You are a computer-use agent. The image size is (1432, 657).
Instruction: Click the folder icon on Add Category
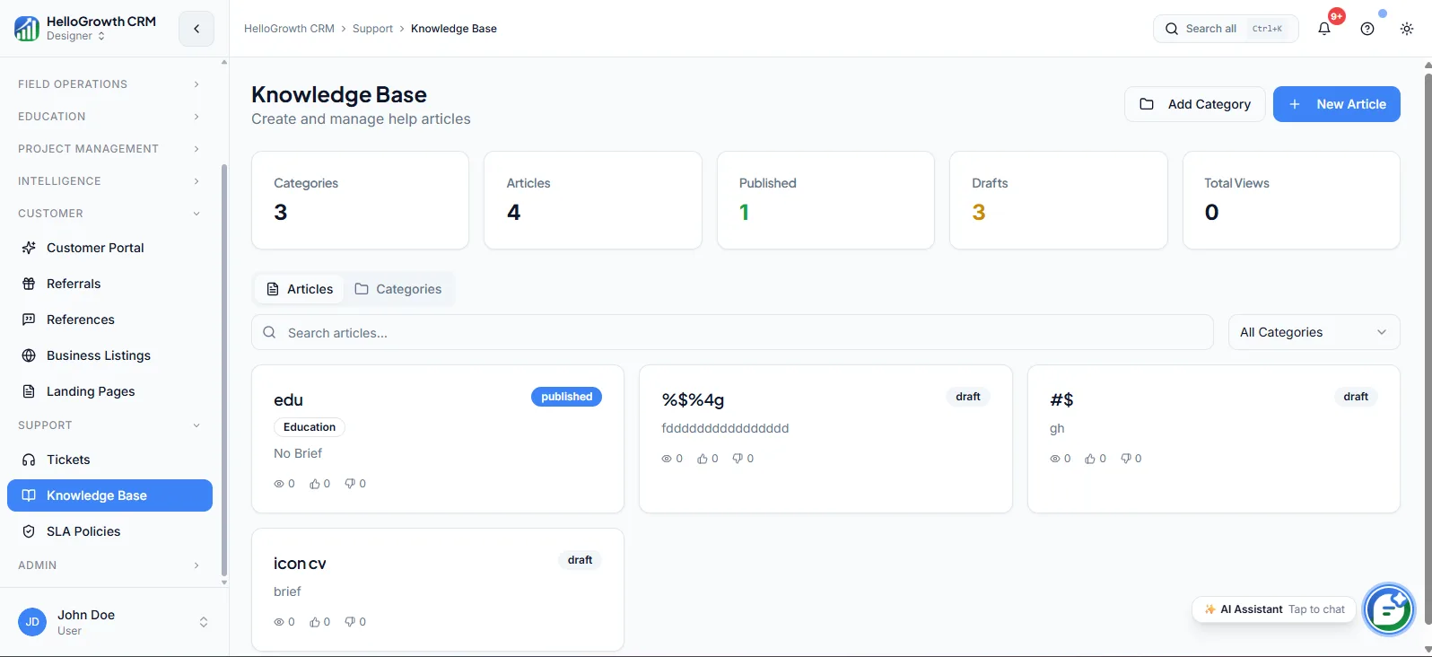coord(1147,104)
